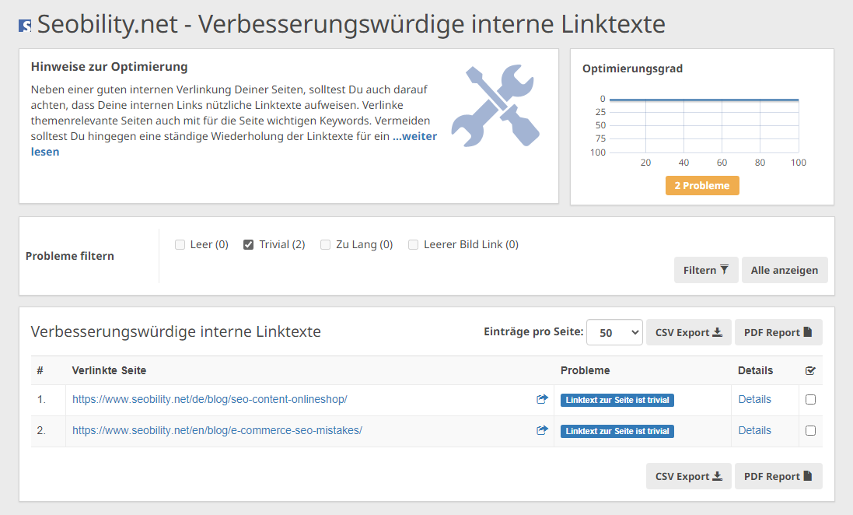Click the bottom CSV Export button
The width and height of the screenshot is (853, 515).
pos(689,476)
